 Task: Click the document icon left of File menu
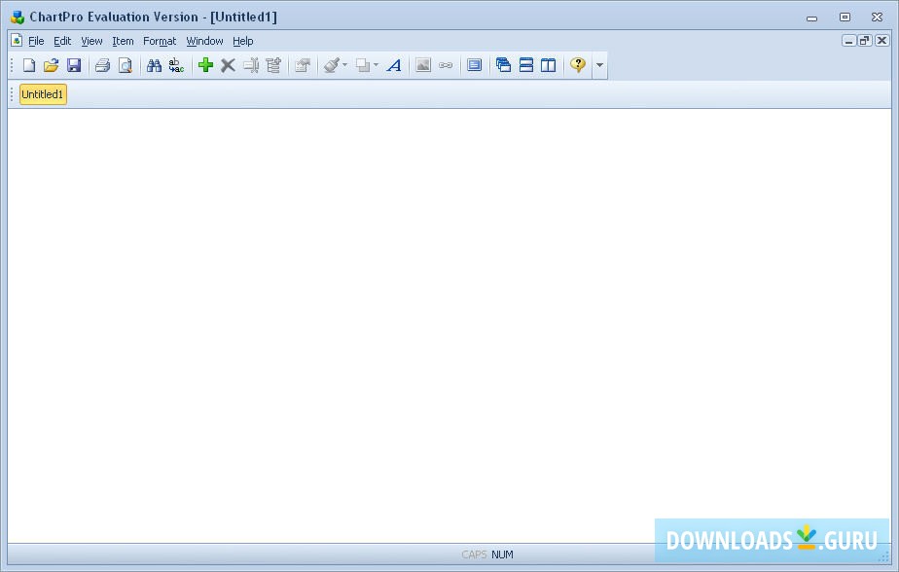point(17,41)
